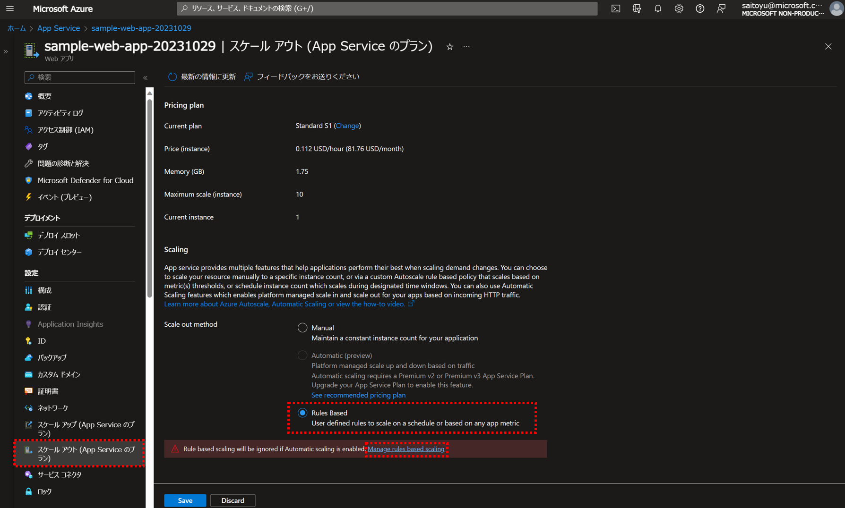Collapse the resource menu with the double chevron
The image size is (845, 508).
point(146,77)
